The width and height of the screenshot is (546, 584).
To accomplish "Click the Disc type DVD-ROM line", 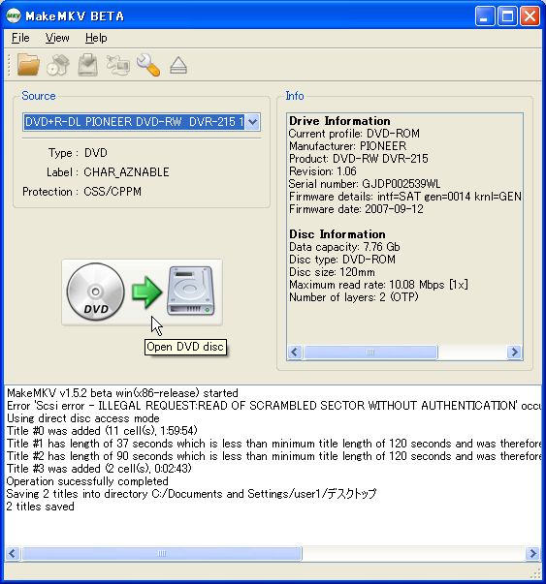I will [342, 260].
